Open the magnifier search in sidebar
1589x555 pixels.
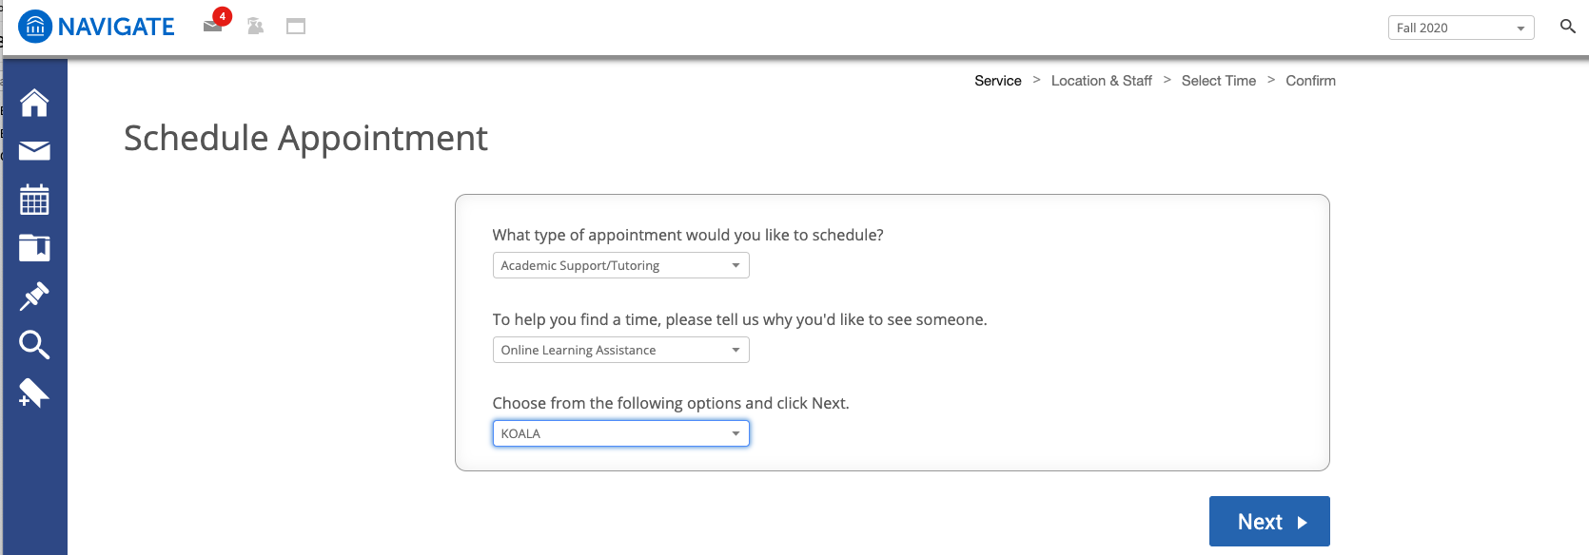[x=34, y=345]
